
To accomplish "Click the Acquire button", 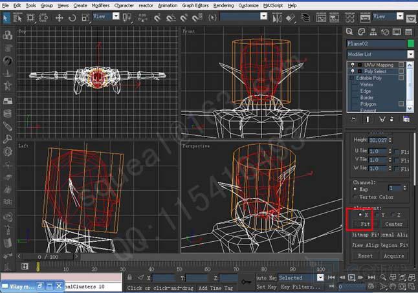I will click(394, 255).
